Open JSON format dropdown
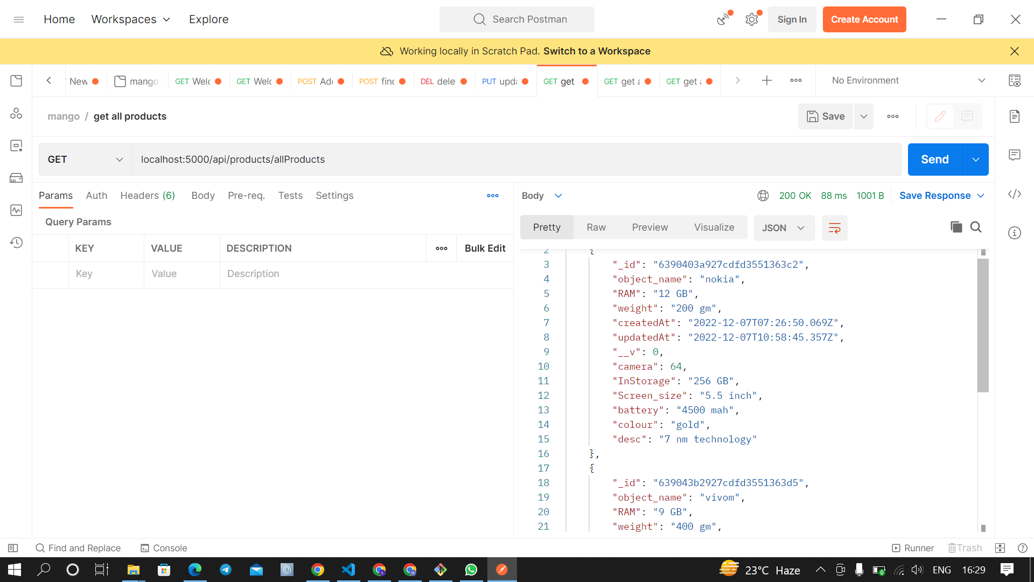 (784, 228)
